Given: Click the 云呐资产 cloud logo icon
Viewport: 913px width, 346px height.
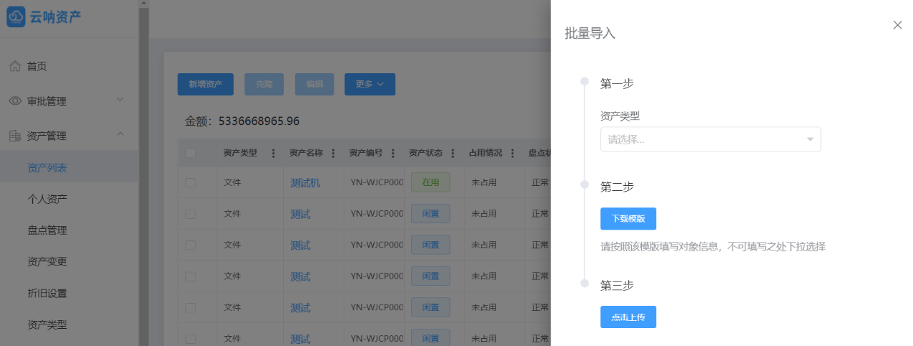Looking at the screenshot, I should [x=16, y=17].
